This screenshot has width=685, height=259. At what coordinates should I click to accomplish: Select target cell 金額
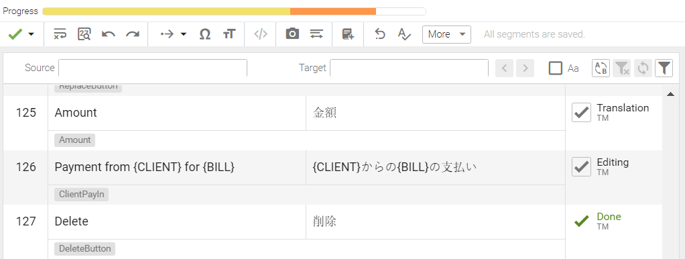(x=436, y=113)
